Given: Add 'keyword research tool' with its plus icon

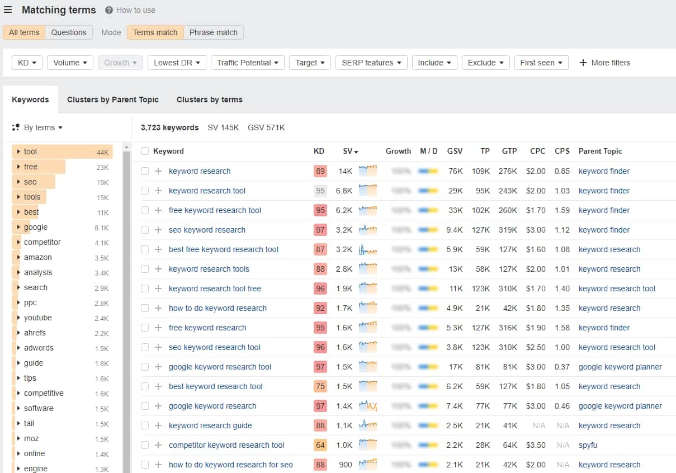Looking at the screenshot, I should point(158,191).
